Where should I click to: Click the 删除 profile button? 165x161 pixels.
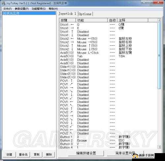(x=49, y=154)
